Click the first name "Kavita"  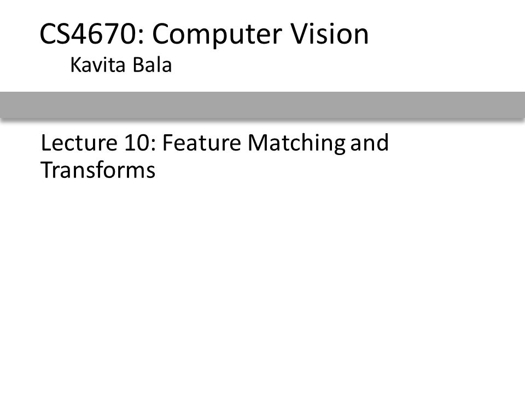pos(98,65)
